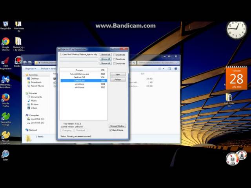Select the YahooAUService.exe process row

(84, 74)
